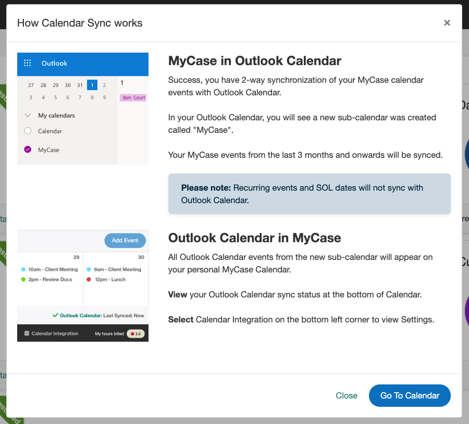This screenshot has width=469, height=424.
Task: Click the paragraph about new sub-calendar called MyCase
Action: (x=302, y=123)
